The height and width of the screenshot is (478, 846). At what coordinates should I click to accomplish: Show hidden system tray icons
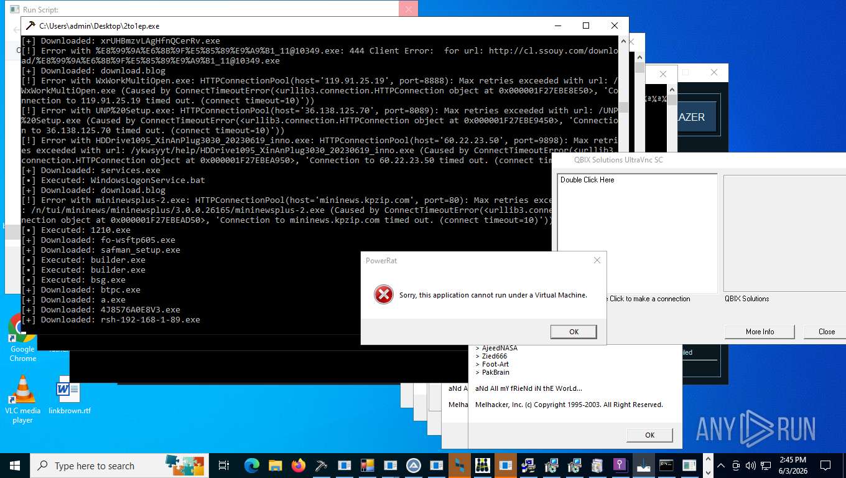(x=721, y=466)
